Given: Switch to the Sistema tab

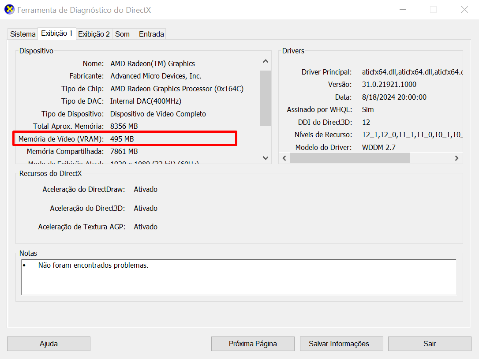Looking at the screenshot, I should (23, 34).
